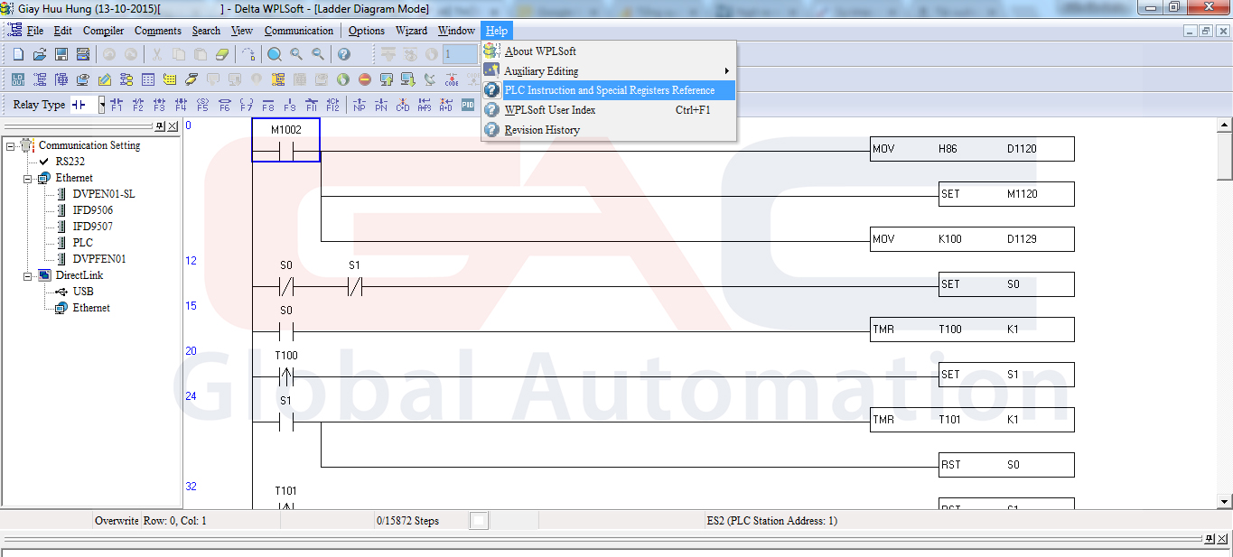Open the Relay Type dropdown
Screen dimensions: 1233x557
click(x=102, y=105)
